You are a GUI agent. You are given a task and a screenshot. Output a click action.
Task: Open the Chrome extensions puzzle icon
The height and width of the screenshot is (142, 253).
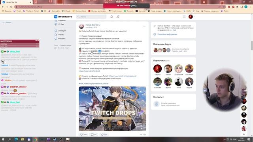pos(237,7)
